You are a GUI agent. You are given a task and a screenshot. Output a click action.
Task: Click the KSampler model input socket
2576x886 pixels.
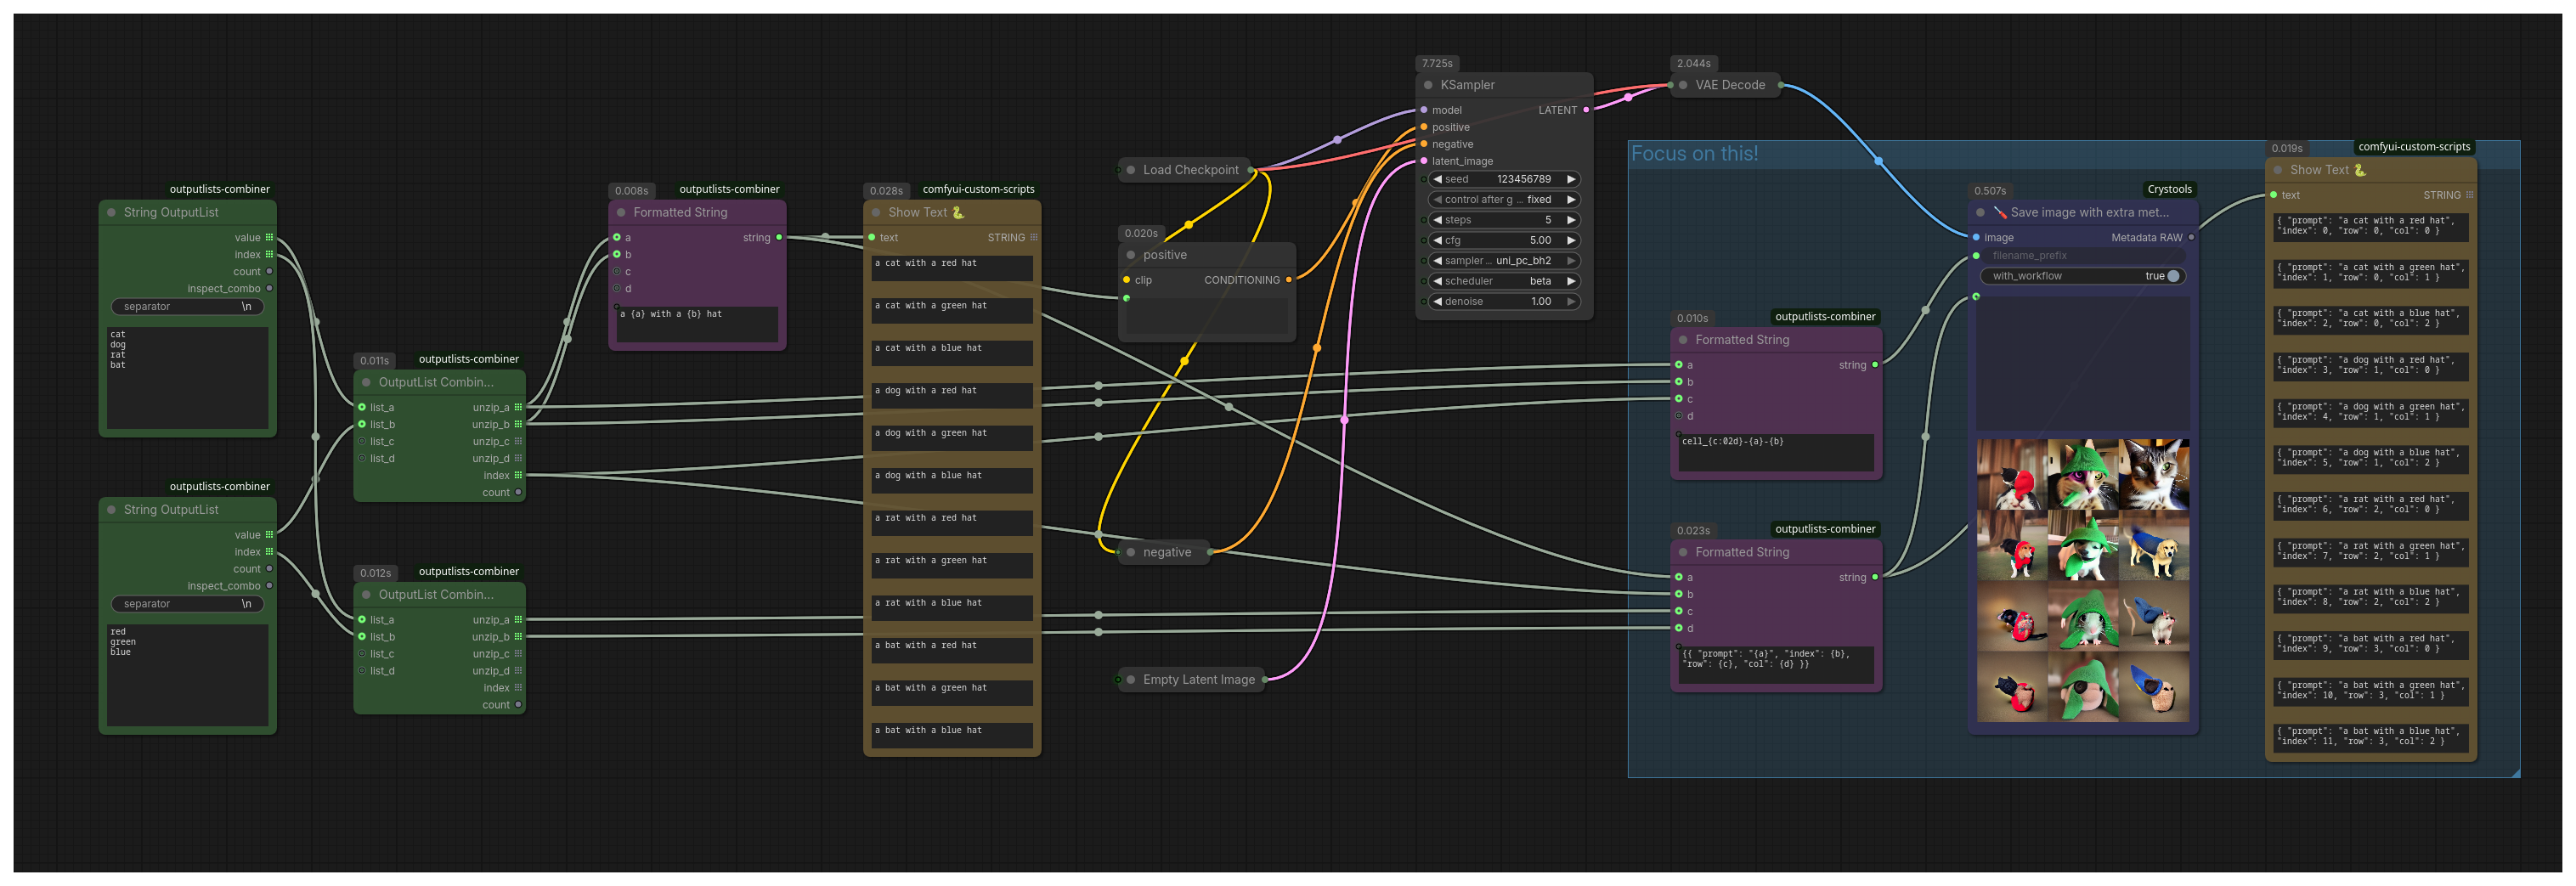1424,110
